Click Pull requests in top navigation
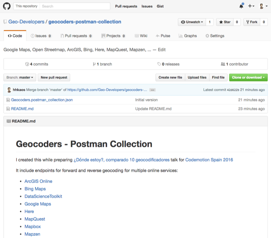Image resolution: width=271 pixels, height=238 pixels. point(126,6)
